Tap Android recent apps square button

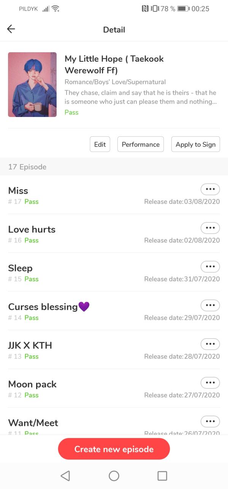[162, 476]
